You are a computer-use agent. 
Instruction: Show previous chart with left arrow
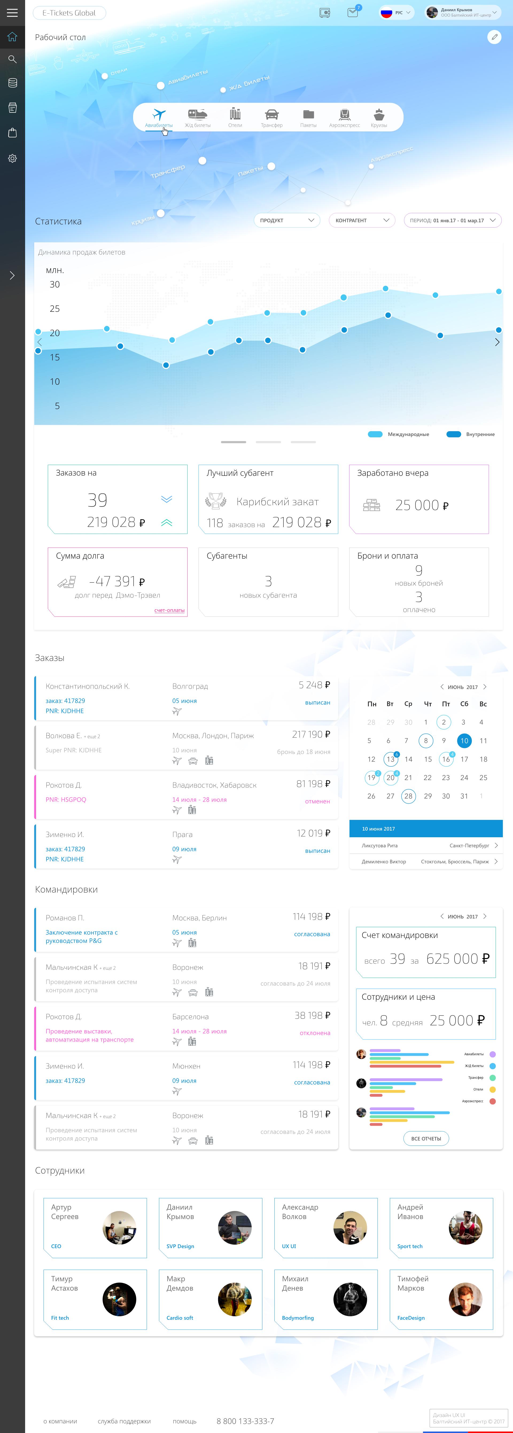(40, 342)
